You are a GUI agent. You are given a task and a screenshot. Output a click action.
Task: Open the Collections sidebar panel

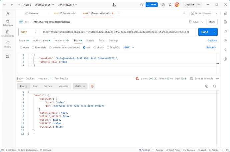8,22
